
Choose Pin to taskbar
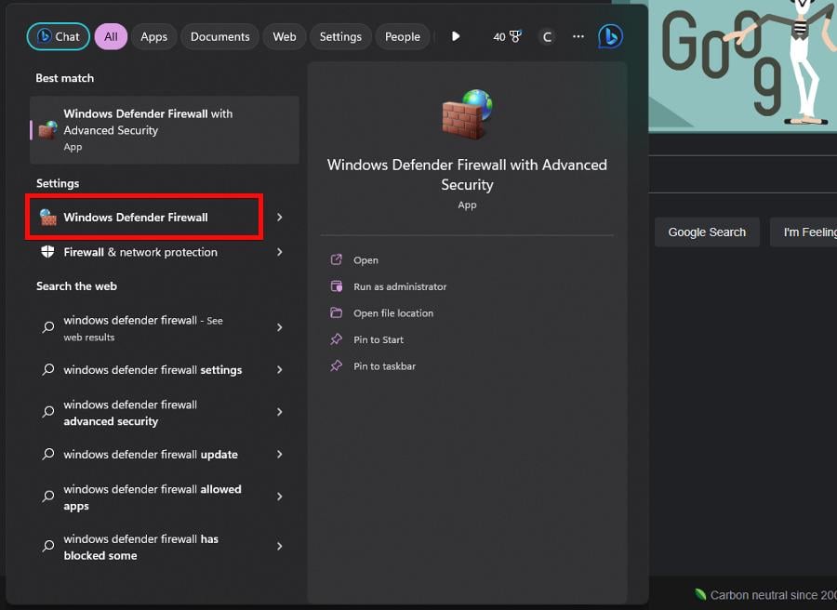384,366
